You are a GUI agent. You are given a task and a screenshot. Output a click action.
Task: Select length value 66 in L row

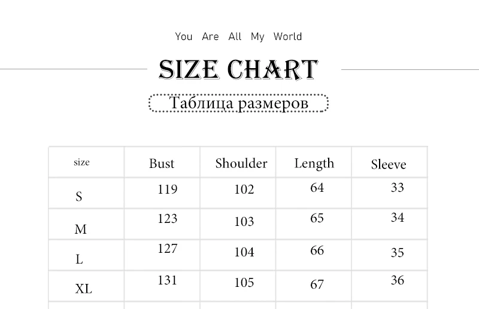click(x=317, y=250)
